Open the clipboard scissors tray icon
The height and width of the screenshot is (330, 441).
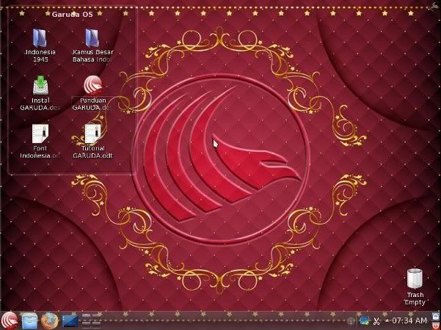point(376,320)
